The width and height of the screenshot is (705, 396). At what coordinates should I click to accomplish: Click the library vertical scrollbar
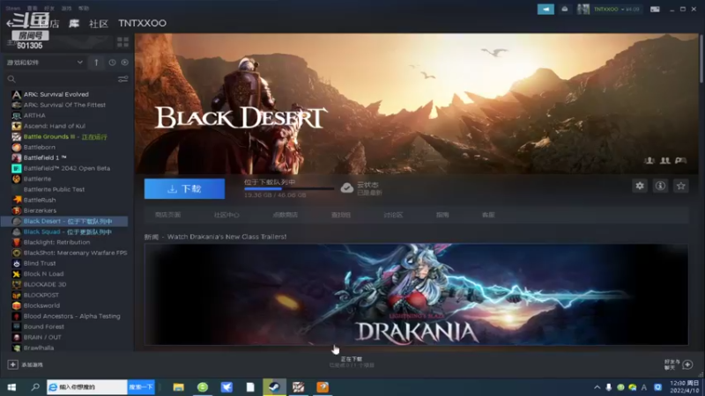pos(701,58)
